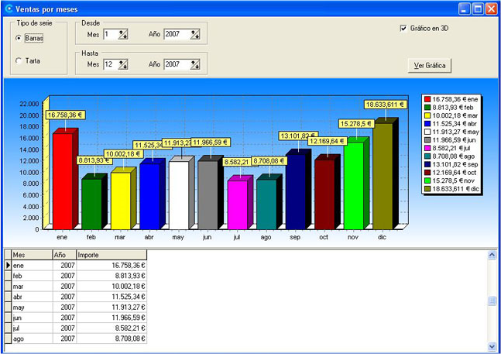501x354 pixels.
Task: Click the olive dic legend swatch
Action: (427, 189)
